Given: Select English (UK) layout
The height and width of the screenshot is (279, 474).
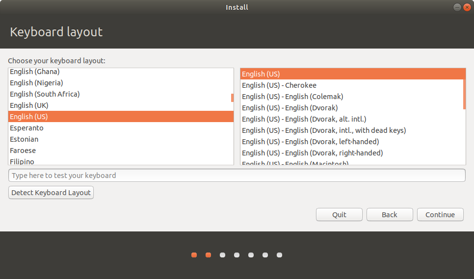Looking at the screenshot, I should coord(121,105).
